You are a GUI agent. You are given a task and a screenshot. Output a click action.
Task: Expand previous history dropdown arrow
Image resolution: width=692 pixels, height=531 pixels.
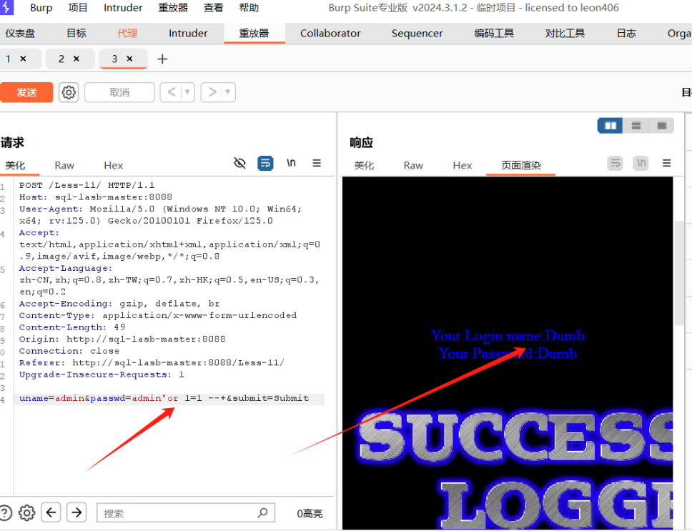pos(187,92)
